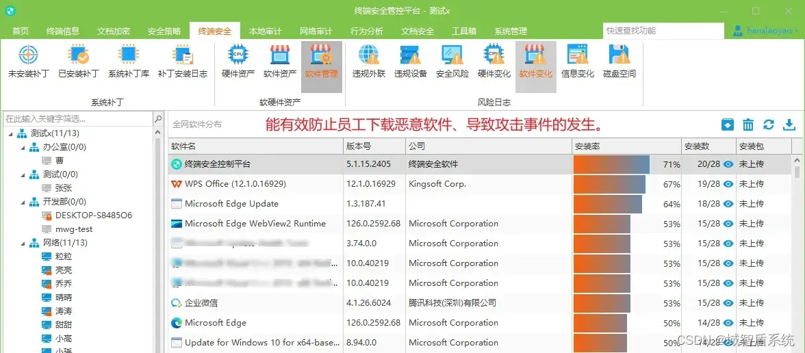Sort by the 安装数 column header
Viewport: 805px width, 353px height.
(x=709, y=146)
